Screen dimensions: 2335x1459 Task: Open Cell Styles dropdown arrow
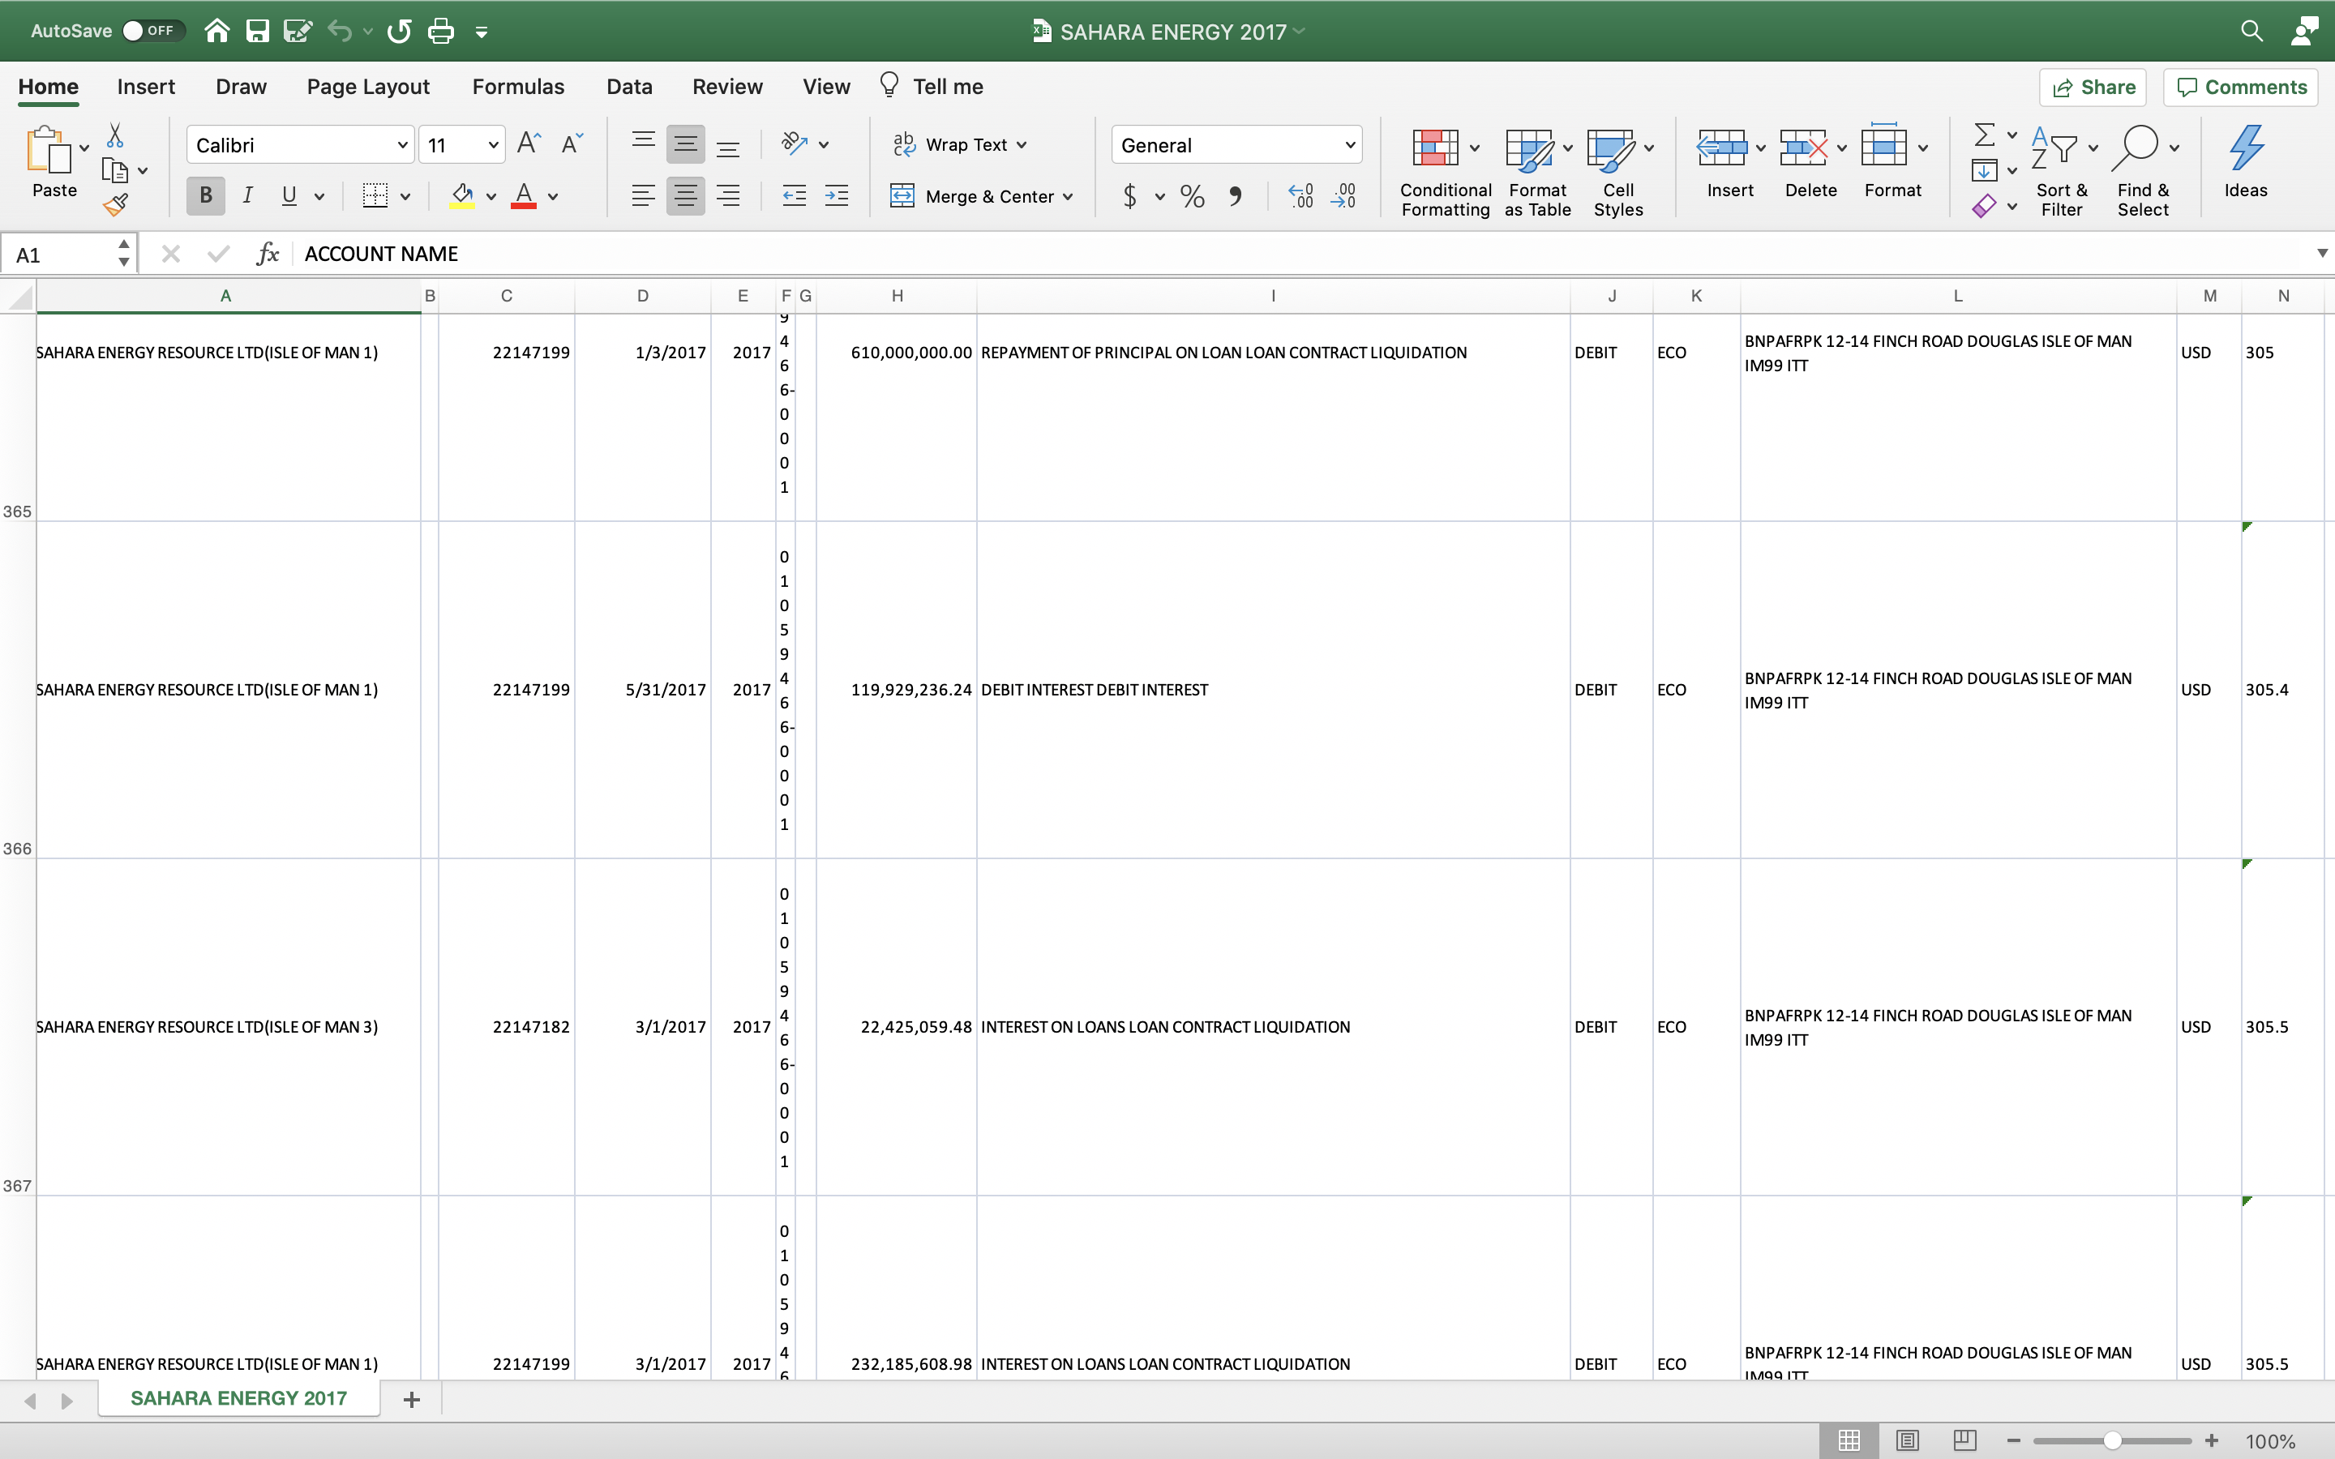click(x=1649, y=148)
